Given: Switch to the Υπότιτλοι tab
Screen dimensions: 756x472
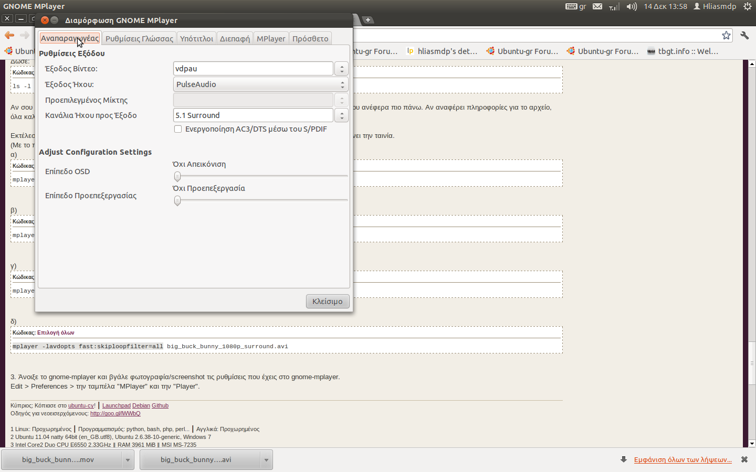Looking at the screenshot, I should [196, 39].
